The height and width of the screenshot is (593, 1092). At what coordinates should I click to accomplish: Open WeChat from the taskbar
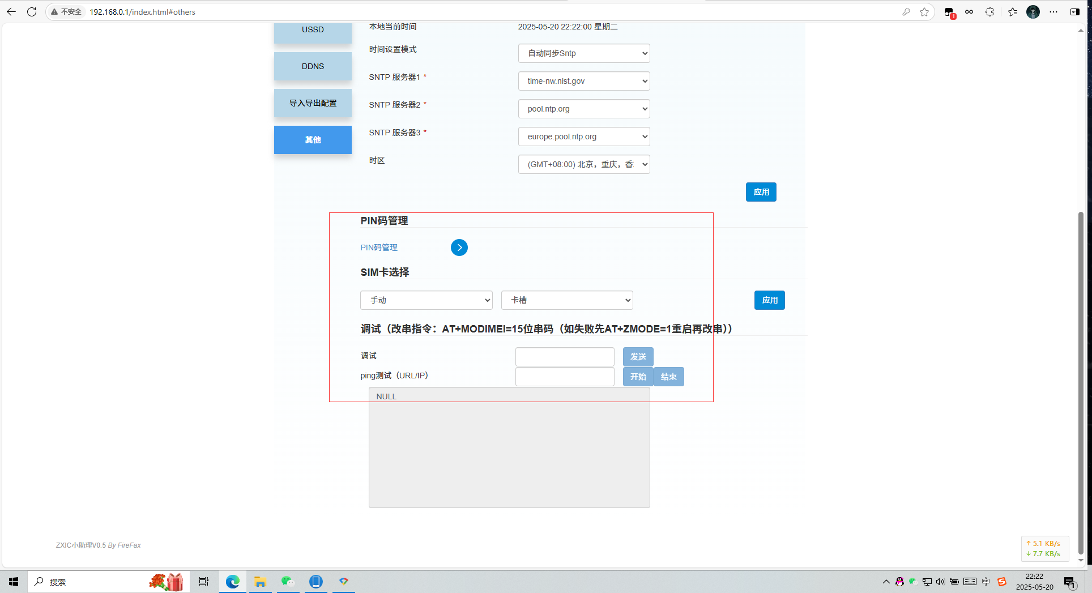click(288, 582)
